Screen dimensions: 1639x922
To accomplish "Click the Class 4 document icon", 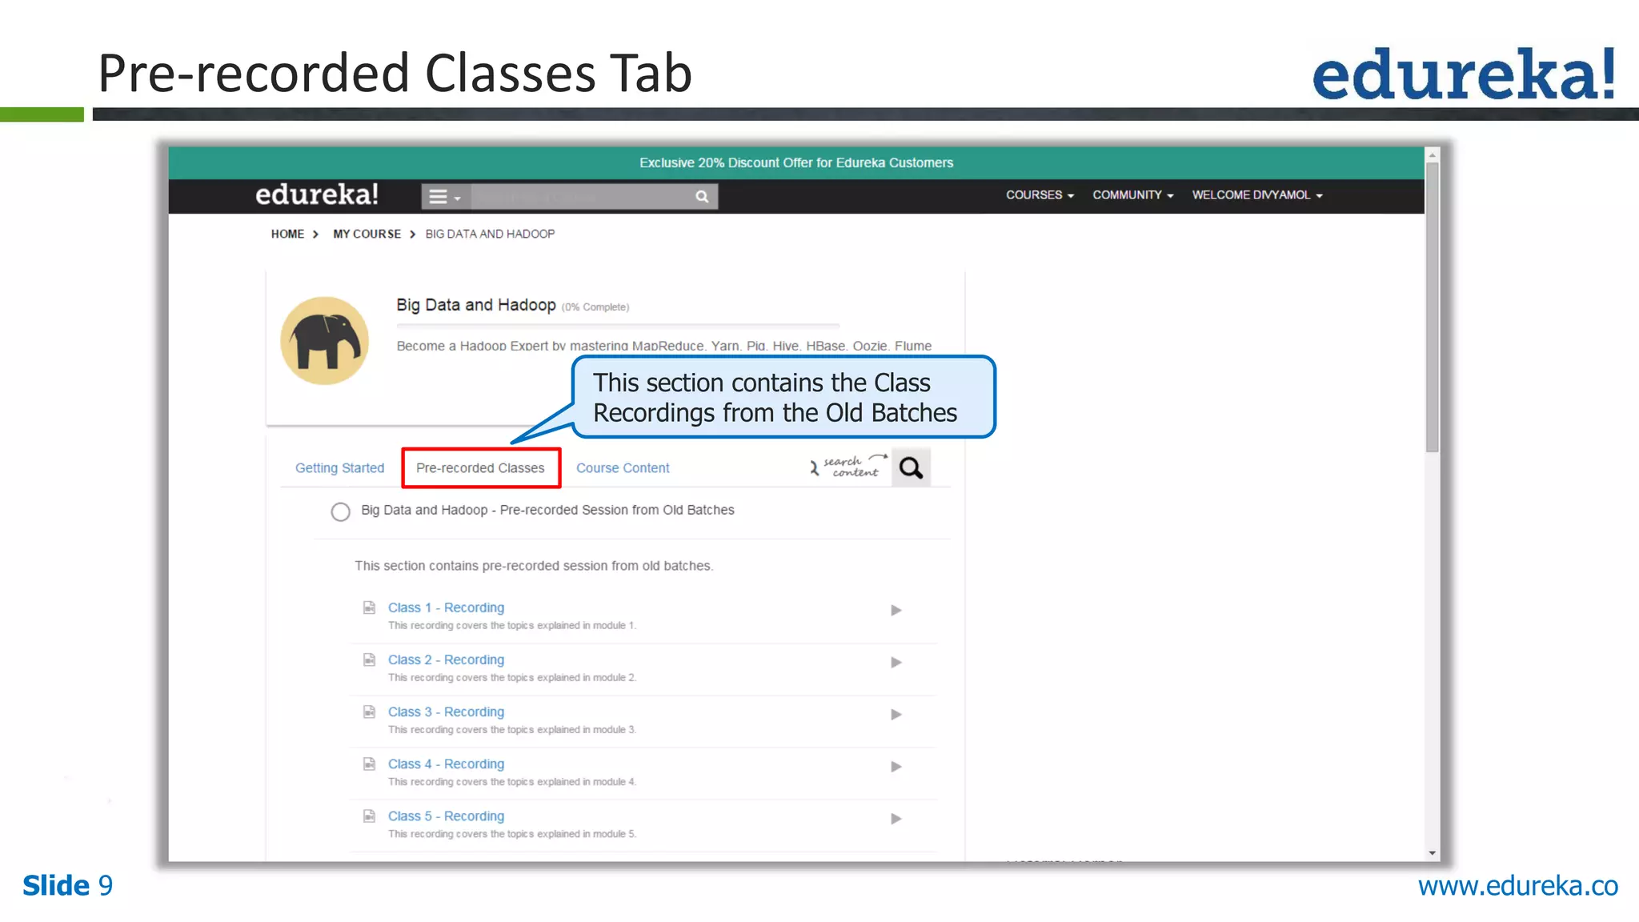I will pos(369,764).
